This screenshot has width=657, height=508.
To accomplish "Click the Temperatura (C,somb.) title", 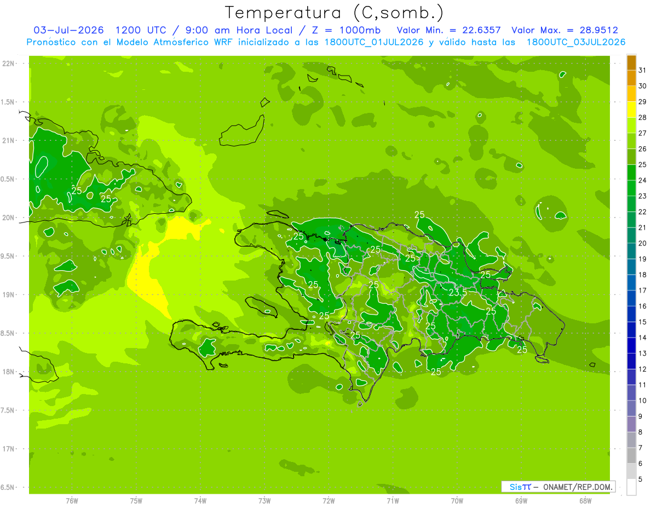I will 334,13.
